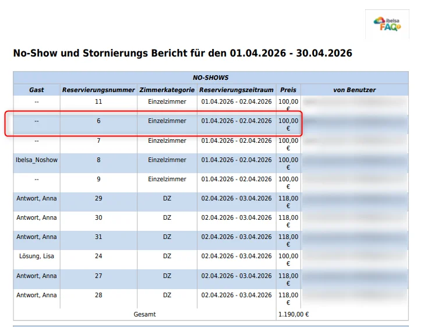
Task: Click Antwort, Anna in reservation 28 row
Action: (x=37, y=295)
